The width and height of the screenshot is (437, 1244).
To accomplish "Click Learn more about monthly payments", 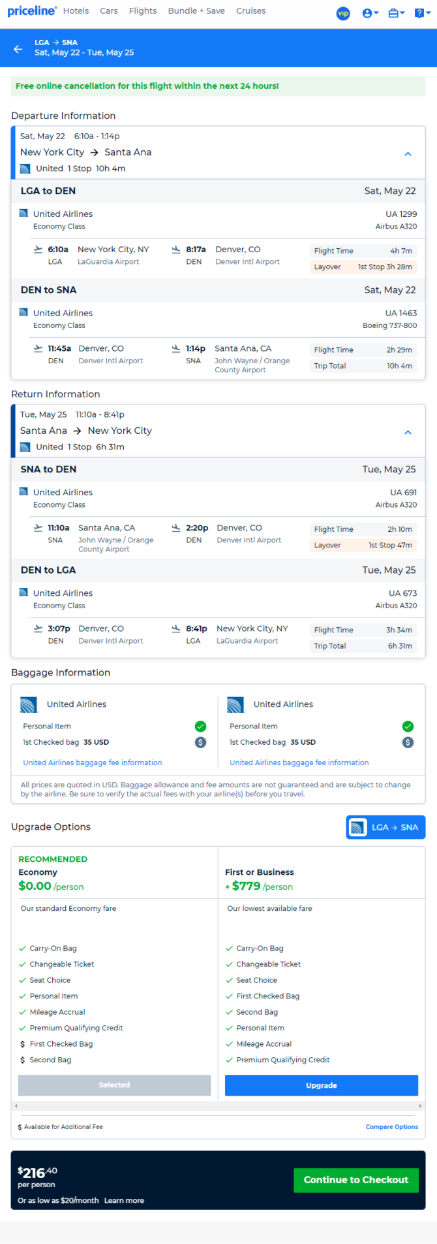I will tap(124, 1200).
